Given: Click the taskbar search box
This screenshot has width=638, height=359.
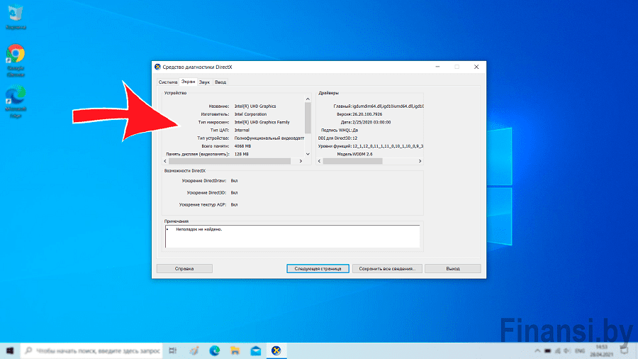Looking at the screenshot, I should (x=91, y=350).
